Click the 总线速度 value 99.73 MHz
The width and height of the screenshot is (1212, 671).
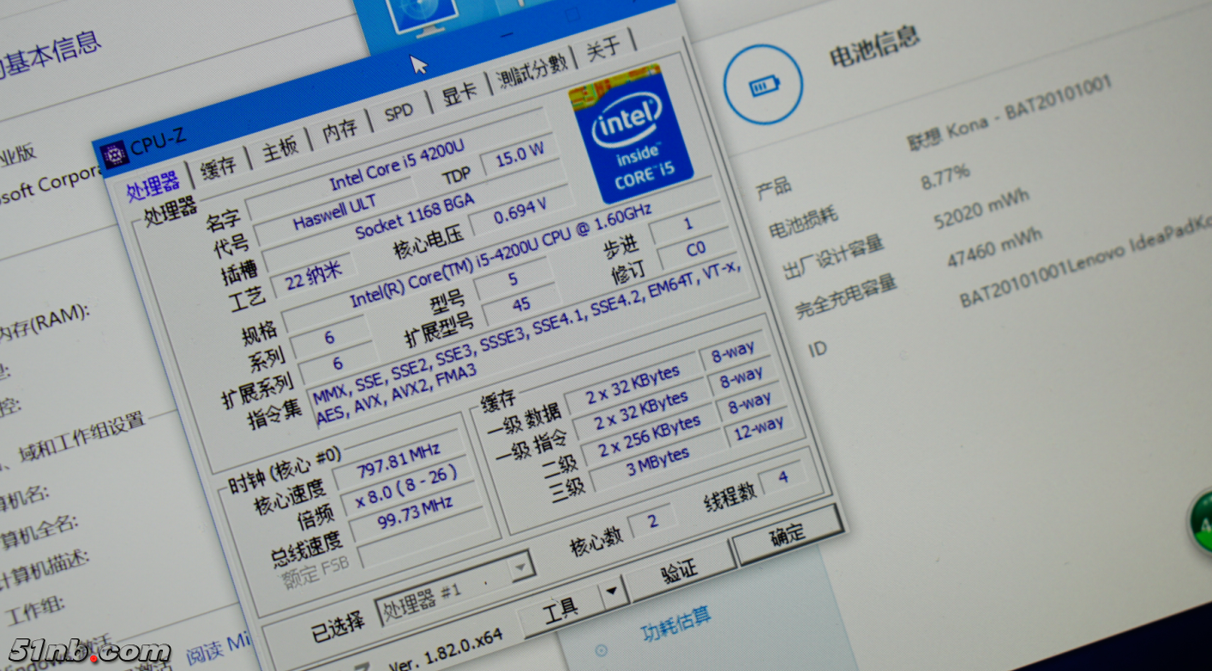(x=415, y=512)
